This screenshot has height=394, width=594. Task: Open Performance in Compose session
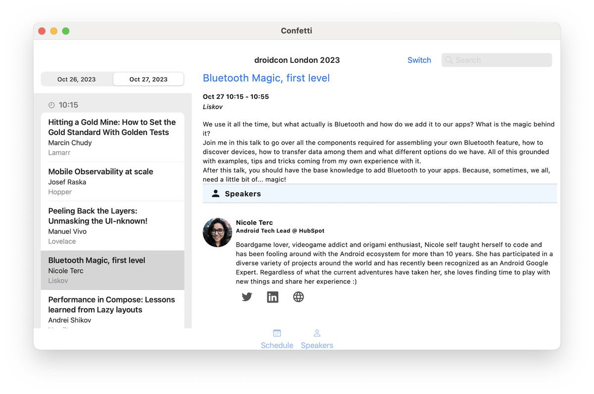click(113, 309)
